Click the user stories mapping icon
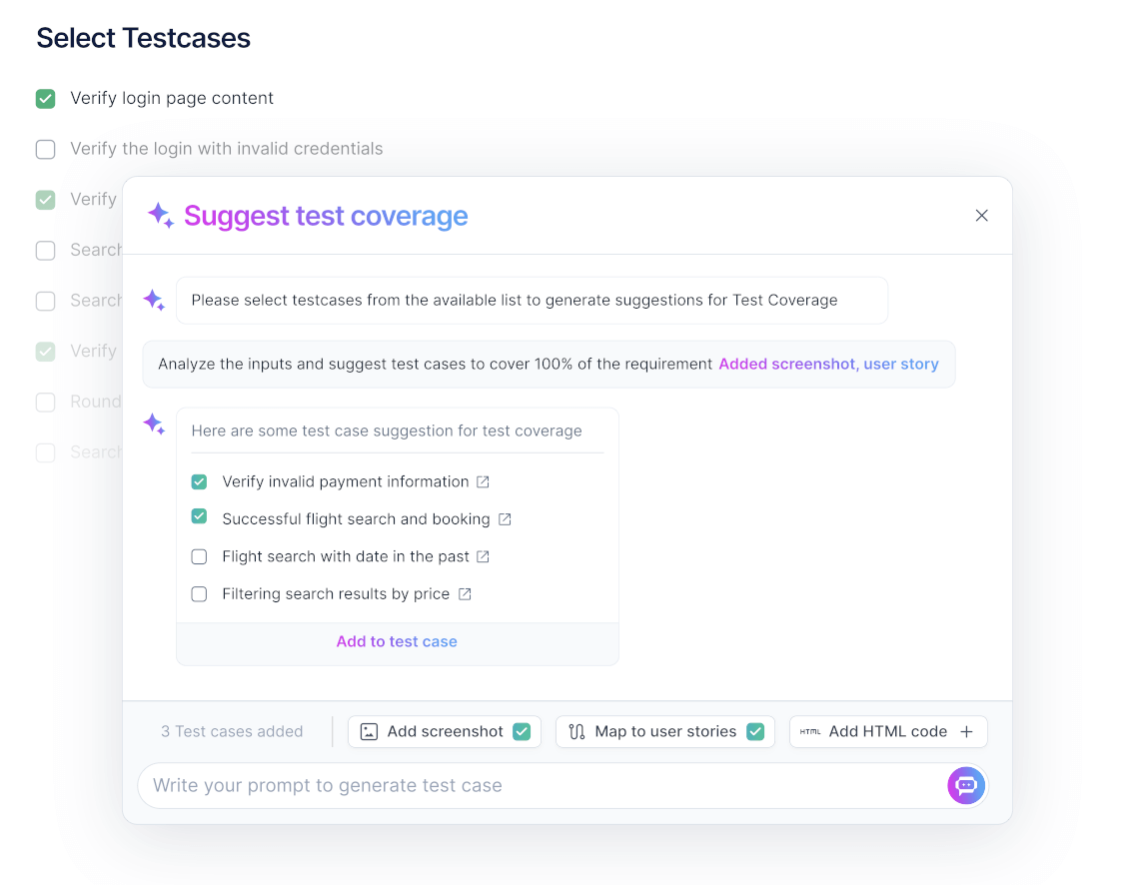This screenshot has height=885, width=1135. tap(576, 731)
